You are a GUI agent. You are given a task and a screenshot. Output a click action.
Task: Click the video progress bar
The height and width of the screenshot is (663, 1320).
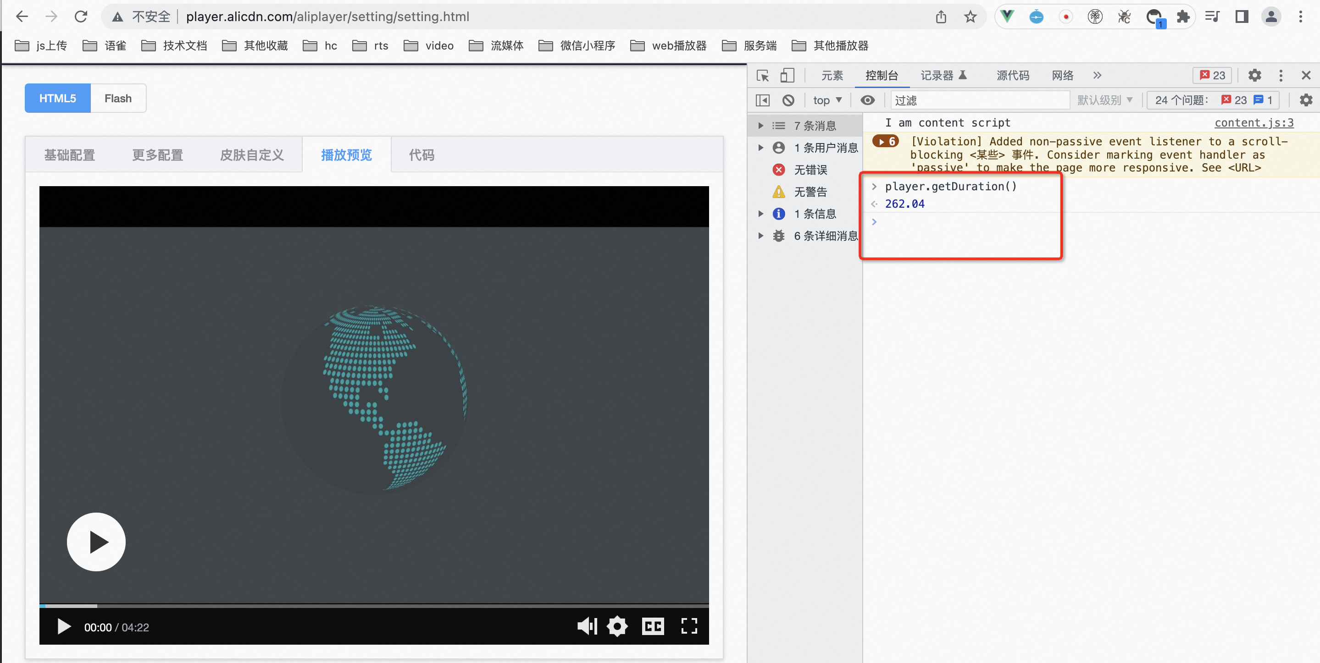(x=374, y=606)
